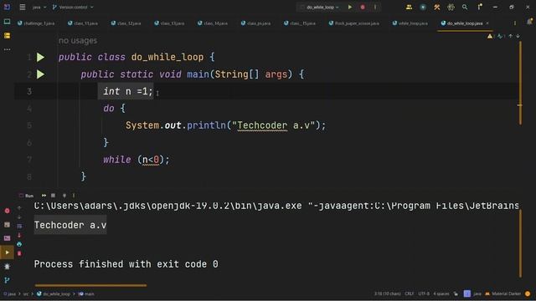The width and height of the screenshot is (536, 301).
Task: Go to next highlighted error arrow
Action: coord(518,36)
